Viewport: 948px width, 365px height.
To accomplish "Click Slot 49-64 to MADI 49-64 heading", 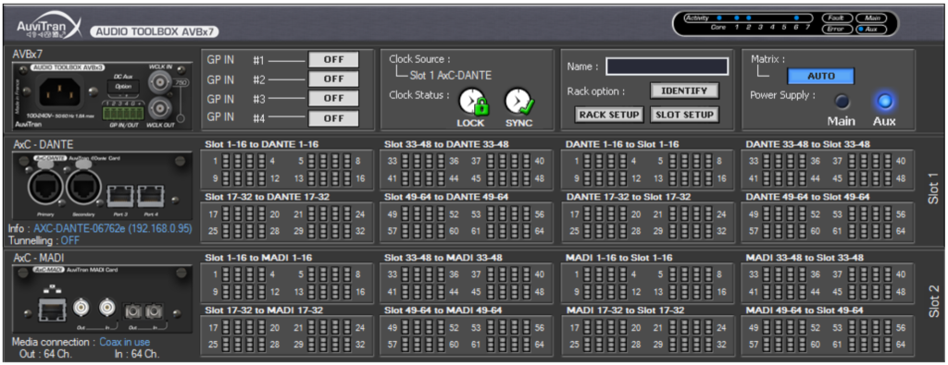I will [443, 310].
